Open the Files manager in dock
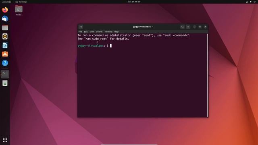The height and width of the screenshot is (145, 258). pos(5,27)
